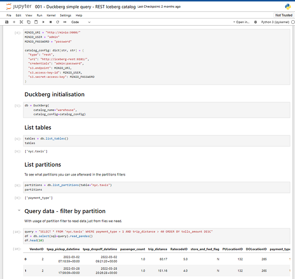The height and width of the screenshot is (279, 295).
Task: Click the tpep_pickup_datetime column header
Action: tap(63, 249)
